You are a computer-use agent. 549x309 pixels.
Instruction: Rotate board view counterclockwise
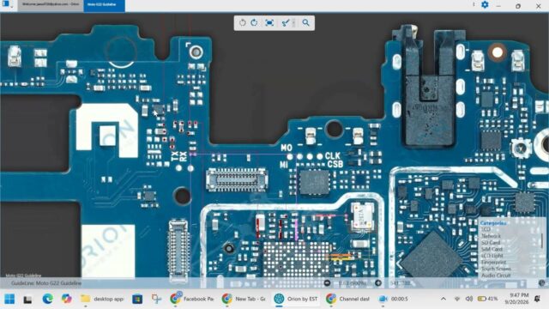tap(242, 23)
